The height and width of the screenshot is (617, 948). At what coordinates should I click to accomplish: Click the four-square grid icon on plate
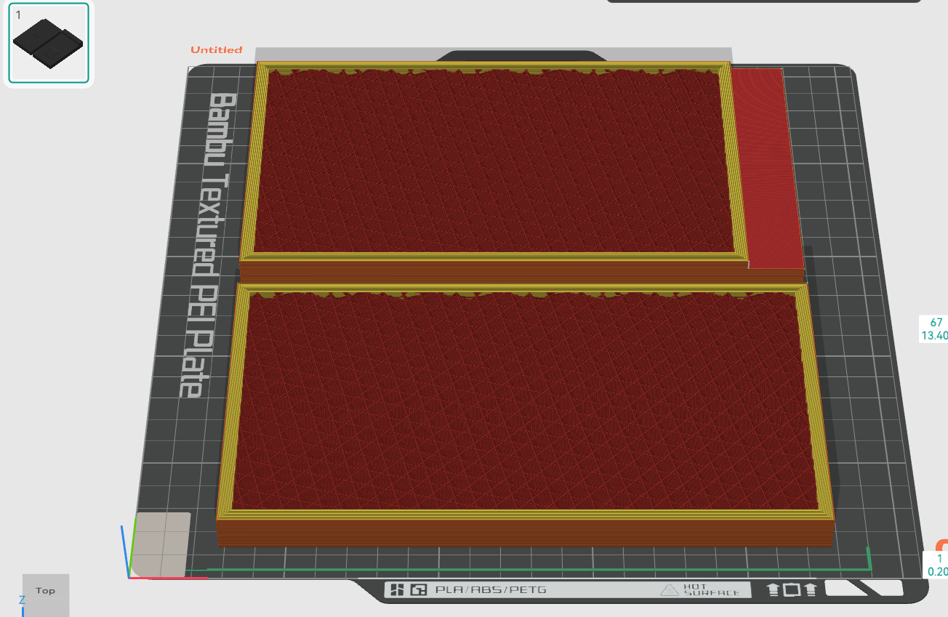click(397, 589)
